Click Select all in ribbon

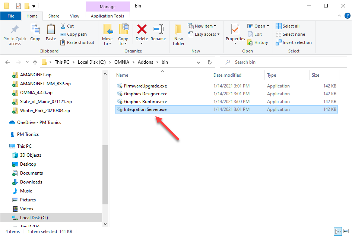288,26
